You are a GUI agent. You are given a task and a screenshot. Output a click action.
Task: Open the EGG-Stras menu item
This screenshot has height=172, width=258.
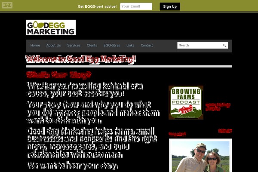pos(112,45)
